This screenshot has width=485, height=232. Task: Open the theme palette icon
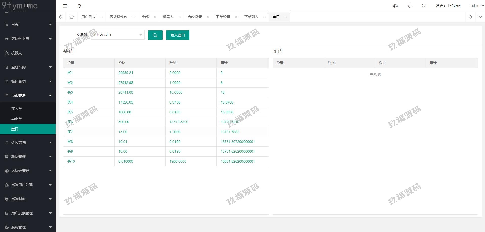[x=395, y=6]
